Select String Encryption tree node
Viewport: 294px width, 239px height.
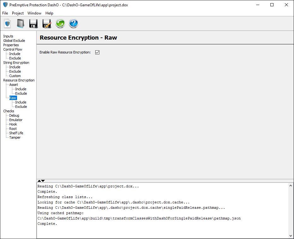tap(16, 63)
